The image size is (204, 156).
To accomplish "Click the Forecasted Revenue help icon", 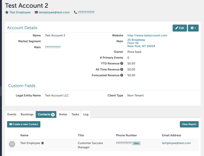I will (122, 75).
